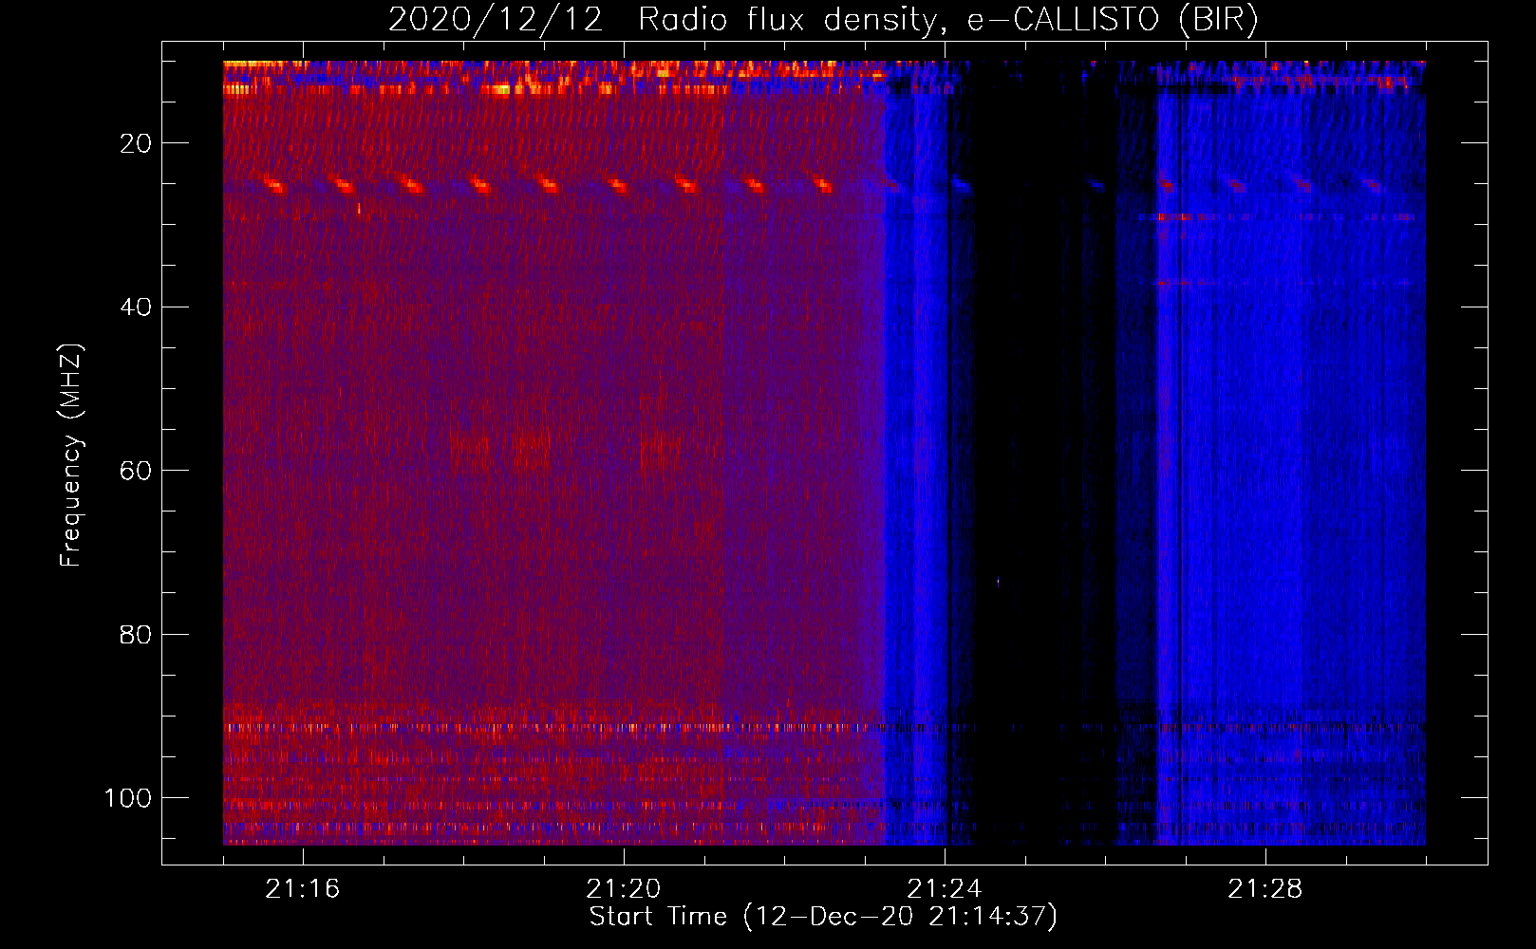Image resolution: width=1536 pixels, height=949 pixels.
Task: Click the 80 frequency tick label
Action: (x=136, y=635)
